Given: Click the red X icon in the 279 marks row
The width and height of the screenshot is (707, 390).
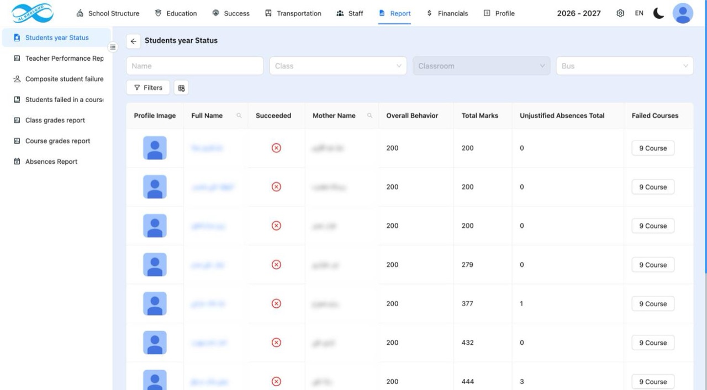Looking at the screenshot, I should [277, 265].
